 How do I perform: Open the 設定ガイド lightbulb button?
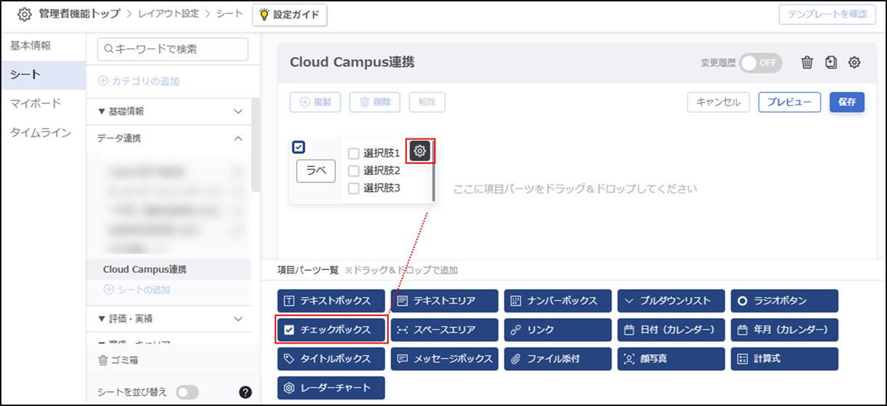(x=289, y=14)
